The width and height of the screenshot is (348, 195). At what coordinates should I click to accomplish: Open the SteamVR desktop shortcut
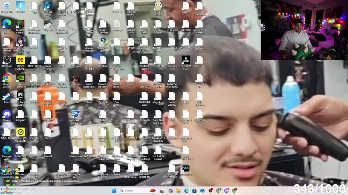click(x=48, y=152)
